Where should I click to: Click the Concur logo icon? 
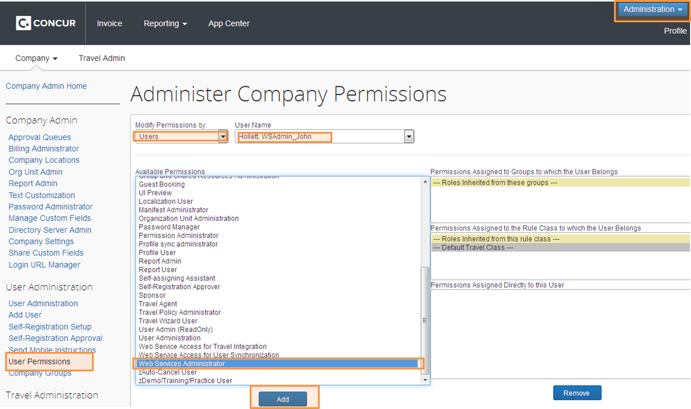23,23
